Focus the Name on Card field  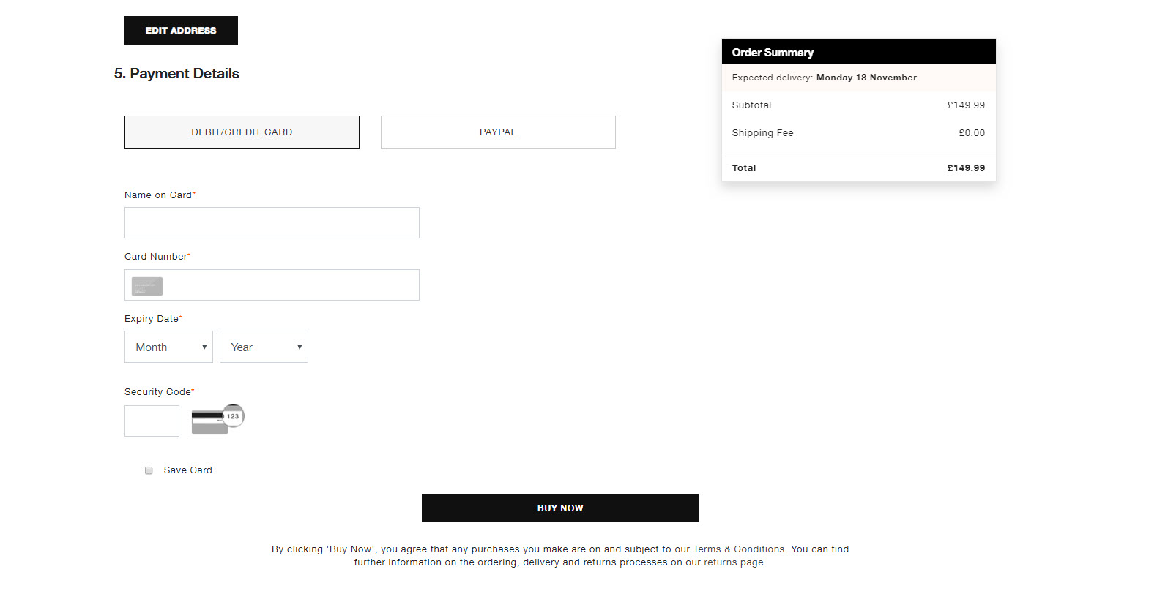[272, 223]
